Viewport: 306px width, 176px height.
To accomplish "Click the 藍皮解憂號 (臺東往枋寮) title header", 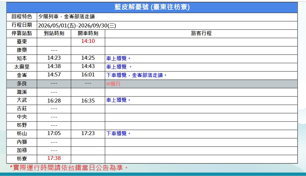I will click(x=152, y=7).
